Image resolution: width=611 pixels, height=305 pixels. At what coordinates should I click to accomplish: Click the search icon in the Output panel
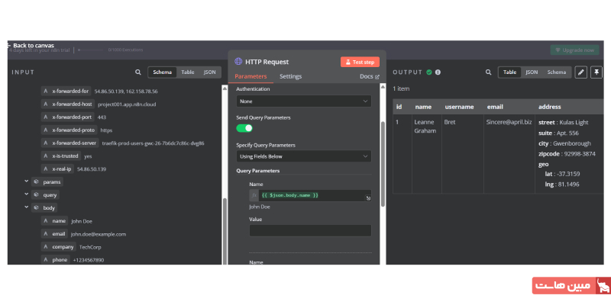(x=489, y=72)
